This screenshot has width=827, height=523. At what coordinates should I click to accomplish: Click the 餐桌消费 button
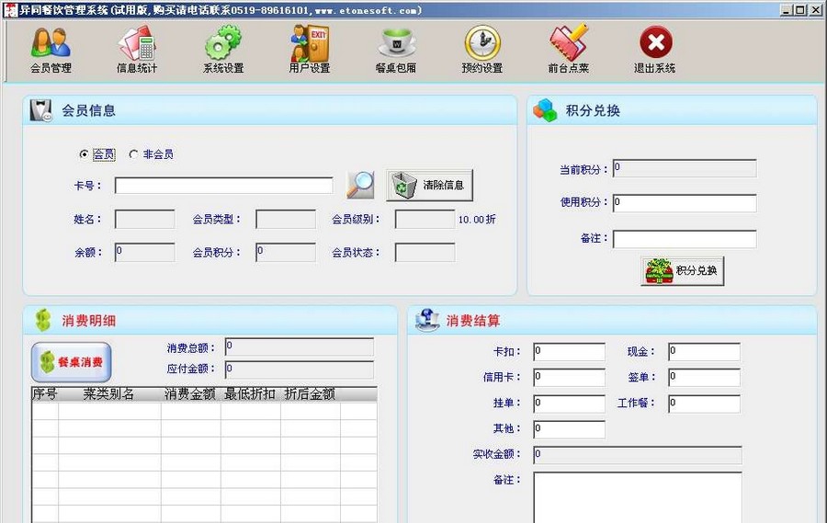[71, 362]
